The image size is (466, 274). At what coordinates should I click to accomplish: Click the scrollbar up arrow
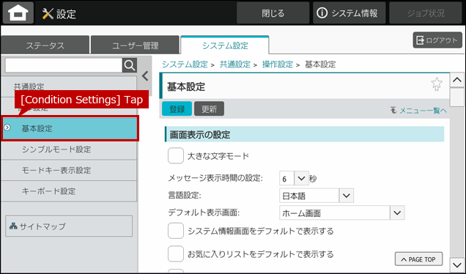click(x=457, y=80)
